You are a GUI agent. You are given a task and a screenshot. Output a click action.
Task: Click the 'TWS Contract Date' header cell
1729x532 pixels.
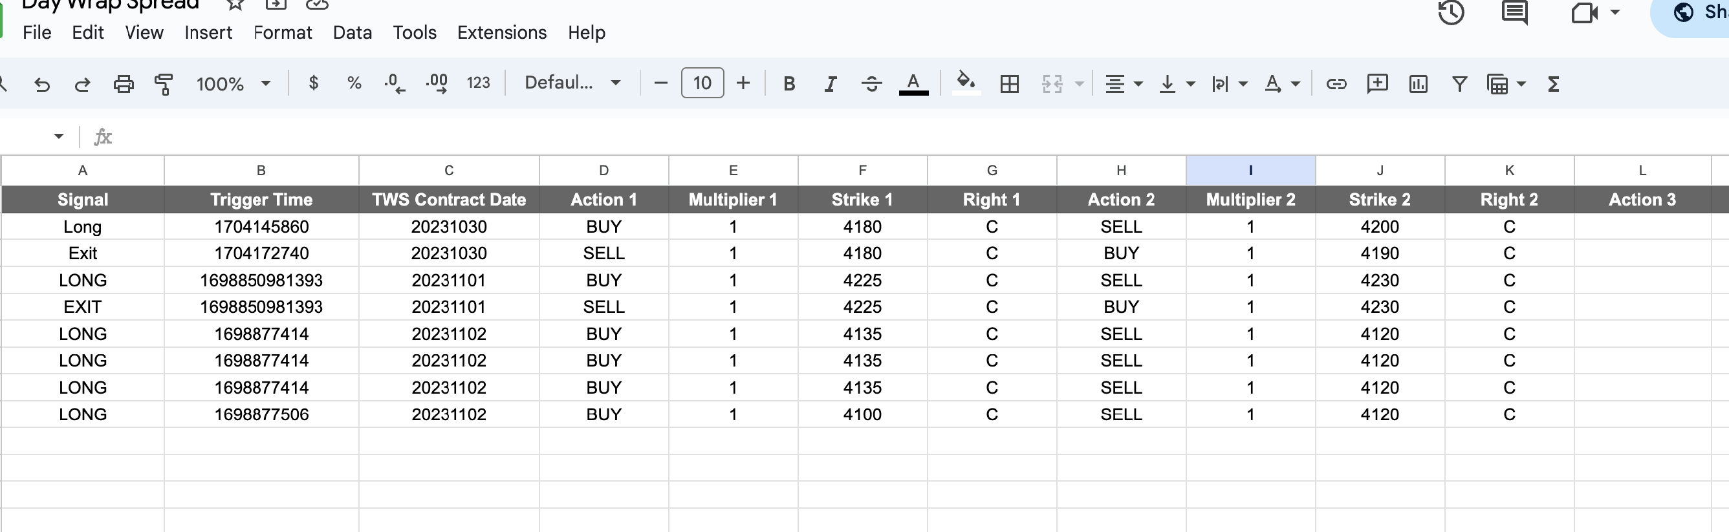449,200
